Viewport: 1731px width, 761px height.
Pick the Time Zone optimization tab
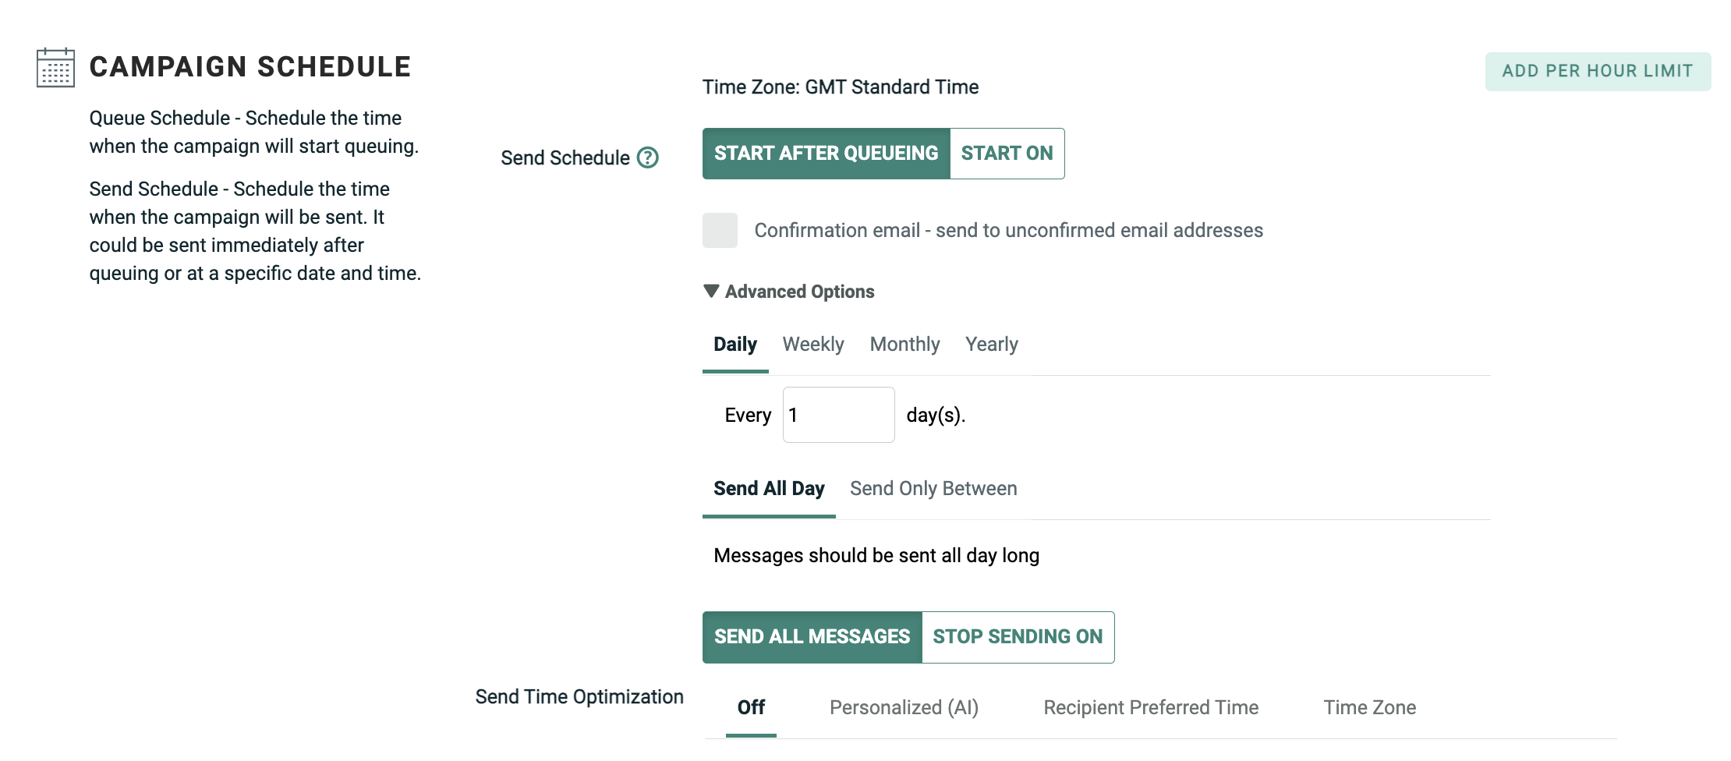[x=1369, y=708]
